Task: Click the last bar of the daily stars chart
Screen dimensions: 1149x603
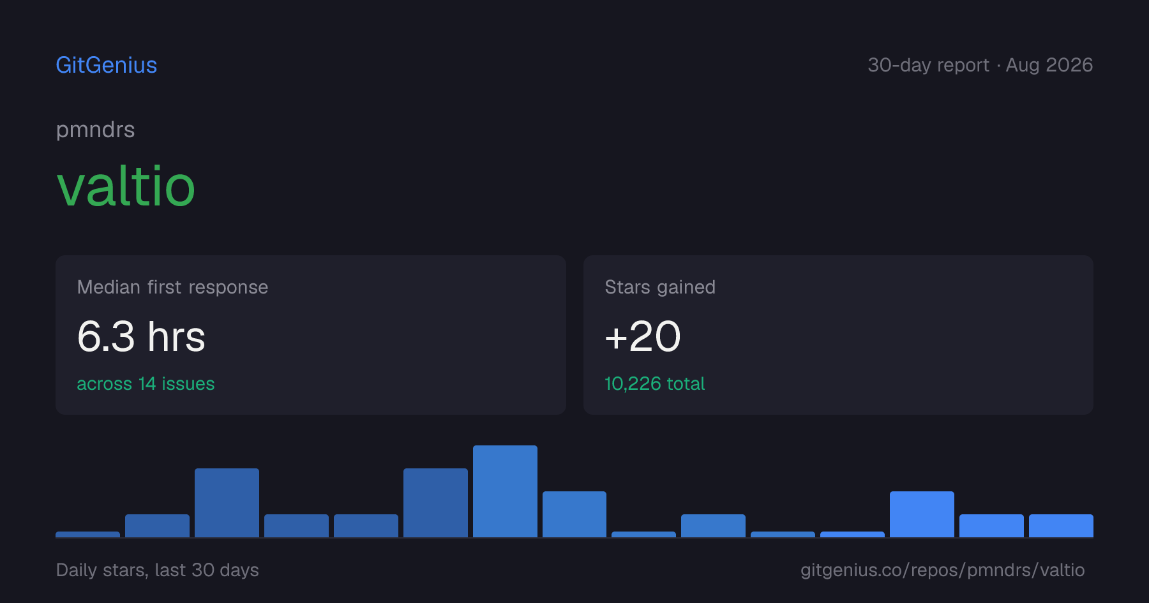Action: coord(1061,526)
